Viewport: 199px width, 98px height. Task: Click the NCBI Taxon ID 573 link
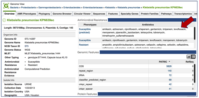click(27, 46)
